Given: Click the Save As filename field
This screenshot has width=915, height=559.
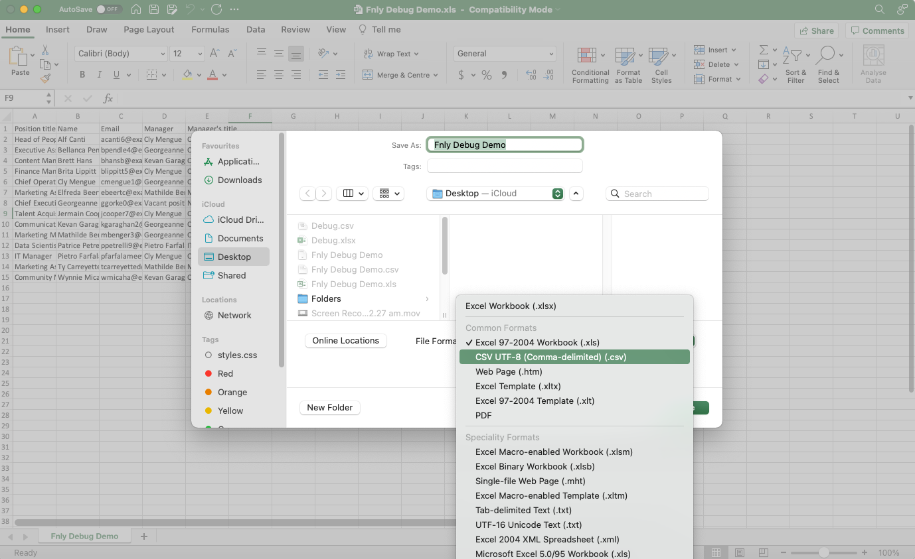Looking at the screenshot, I should pyautogui.click(x=505, y=145).
